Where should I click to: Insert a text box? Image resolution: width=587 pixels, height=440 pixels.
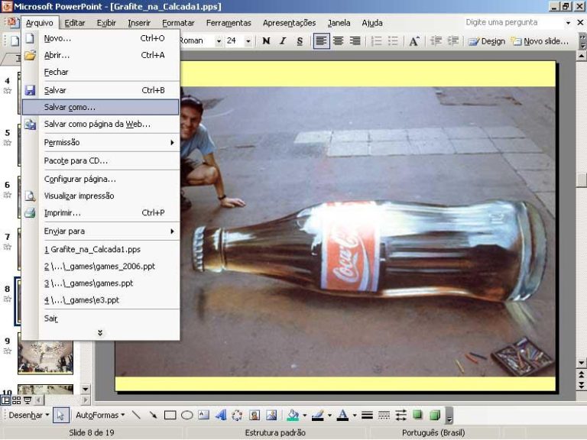pyautogui.click(x=203, y=416)
